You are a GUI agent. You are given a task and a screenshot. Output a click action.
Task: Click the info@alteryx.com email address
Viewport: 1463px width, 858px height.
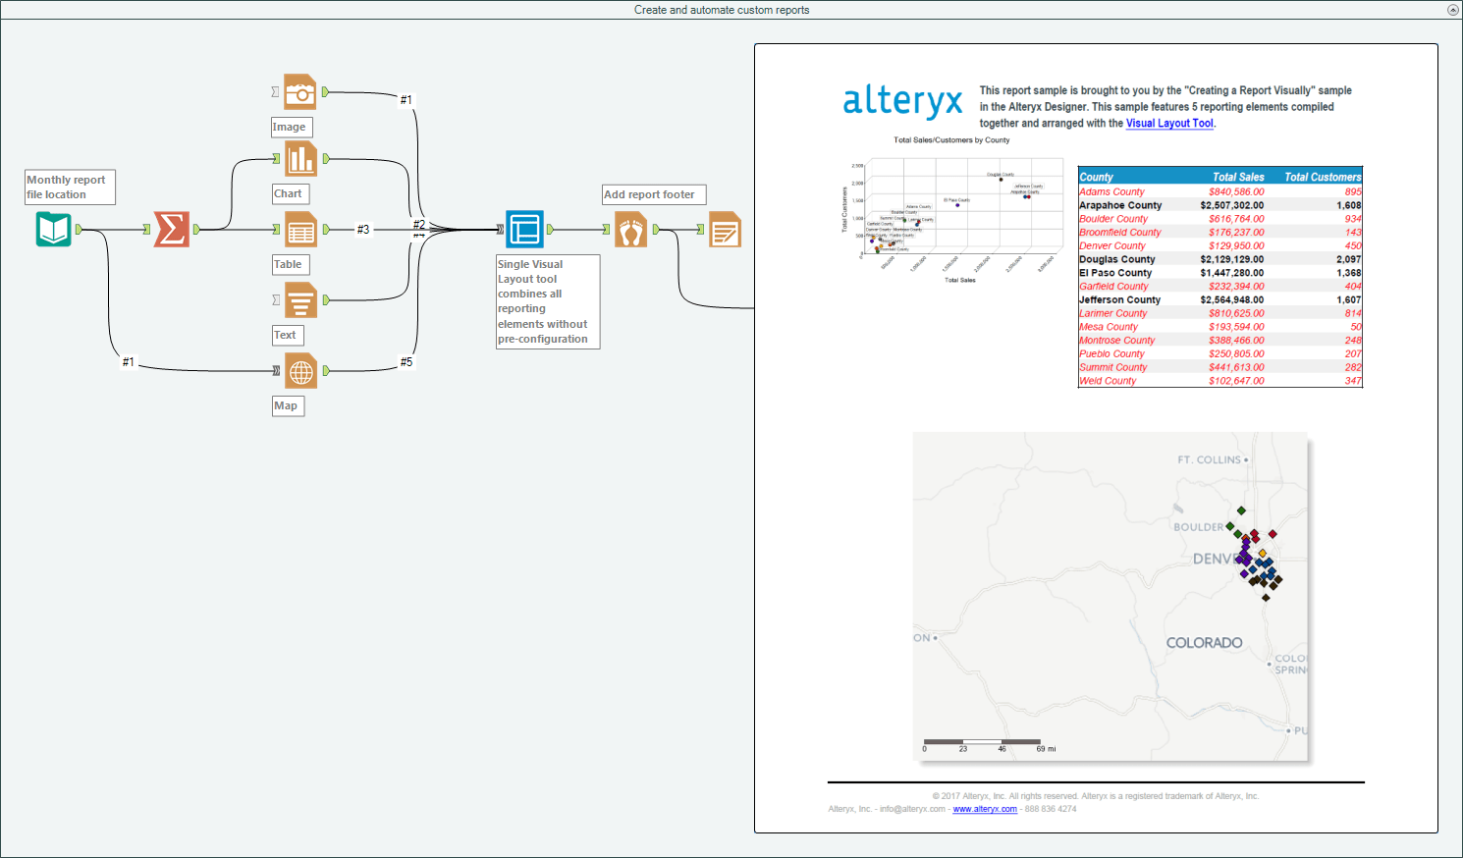(x=908, y=809)
